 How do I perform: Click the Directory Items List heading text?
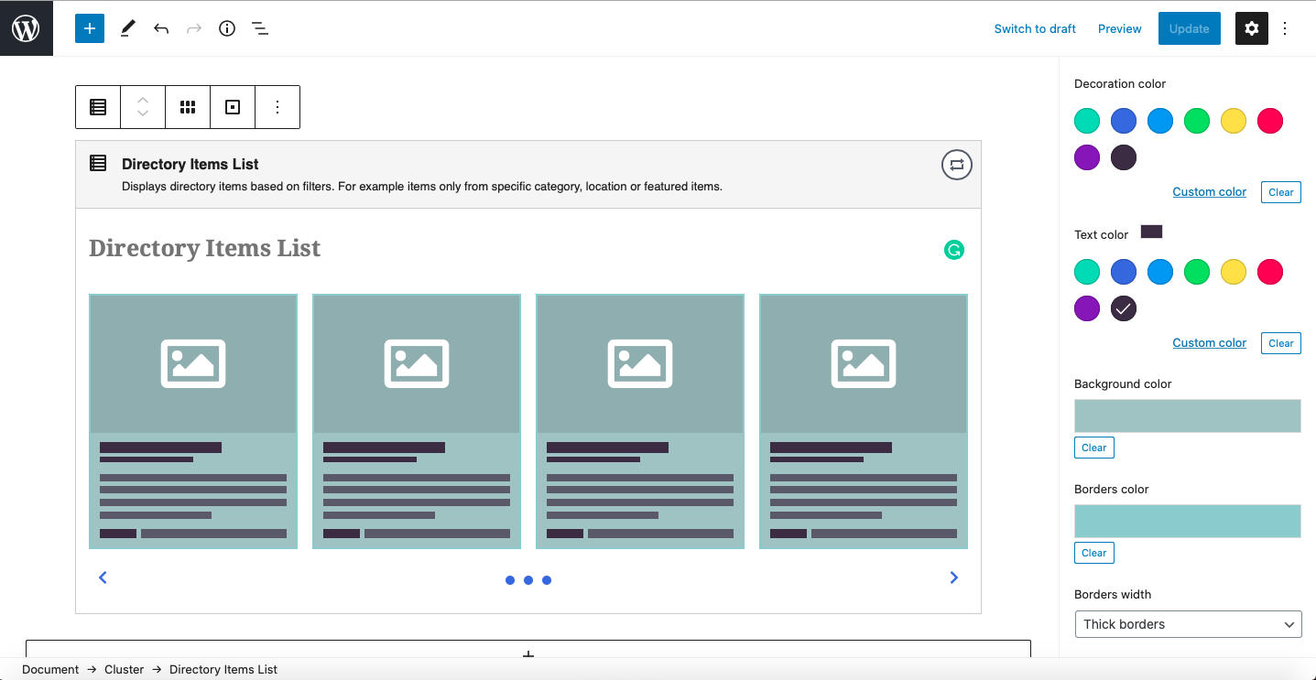[x=205, y=248]
